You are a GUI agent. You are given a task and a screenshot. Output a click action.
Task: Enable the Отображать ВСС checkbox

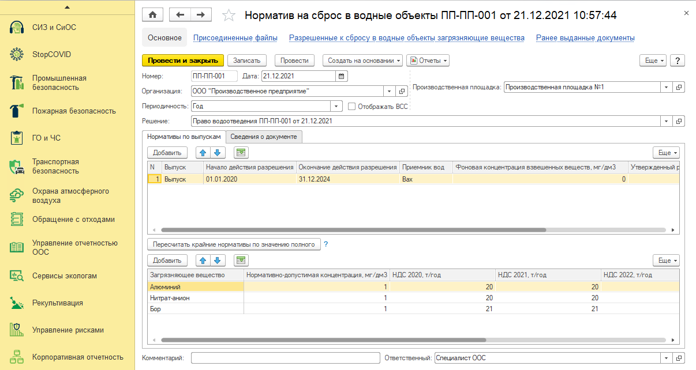point(351,106)
